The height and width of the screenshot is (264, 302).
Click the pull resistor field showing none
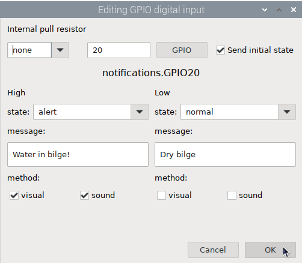pos(29,50)
